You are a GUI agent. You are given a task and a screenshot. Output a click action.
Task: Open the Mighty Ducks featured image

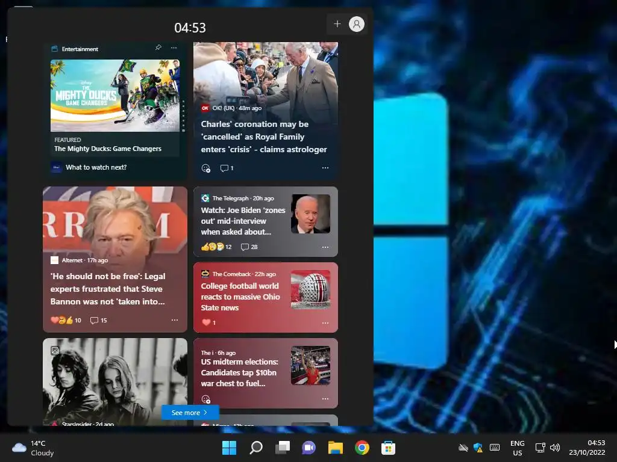115,96
